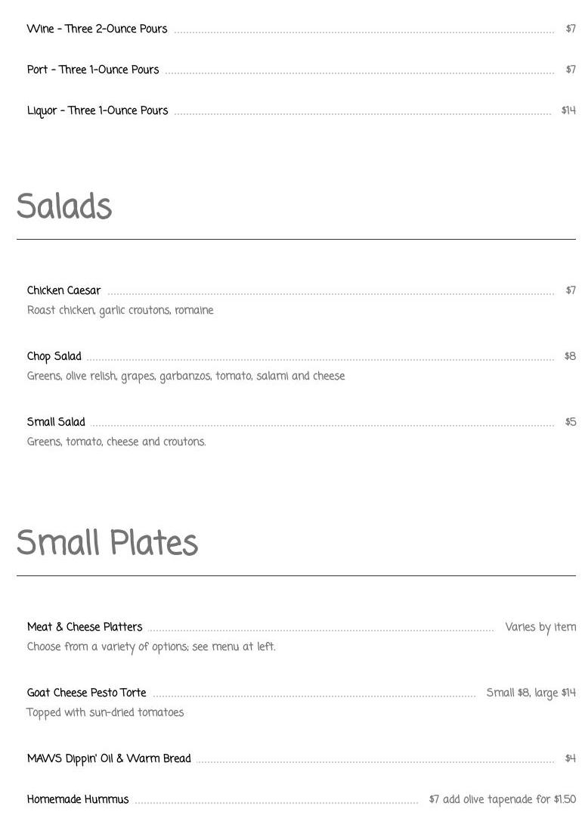Click the Salads section heading
This screenshot has height=831, width=582.
(64, 206)
